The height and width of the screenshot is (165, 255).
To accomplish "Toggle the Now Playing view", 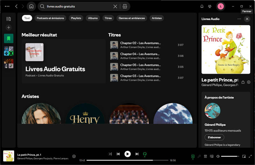I will coord(193,156).
